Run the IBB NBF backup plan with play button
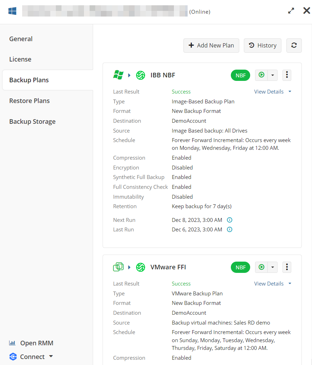Image resolution: width=312 pixels, height=365 pixels. [262, 75]
